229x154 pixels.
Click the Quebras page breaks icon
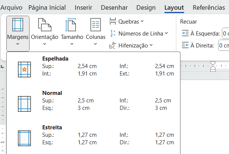[112, 22]
